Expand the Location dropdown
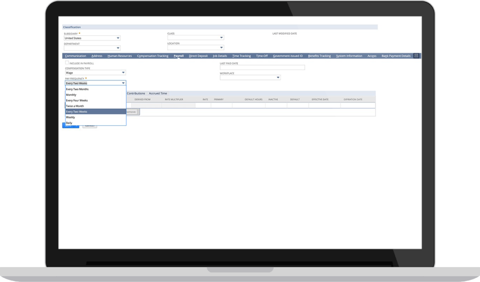 (x=195, y=47)
